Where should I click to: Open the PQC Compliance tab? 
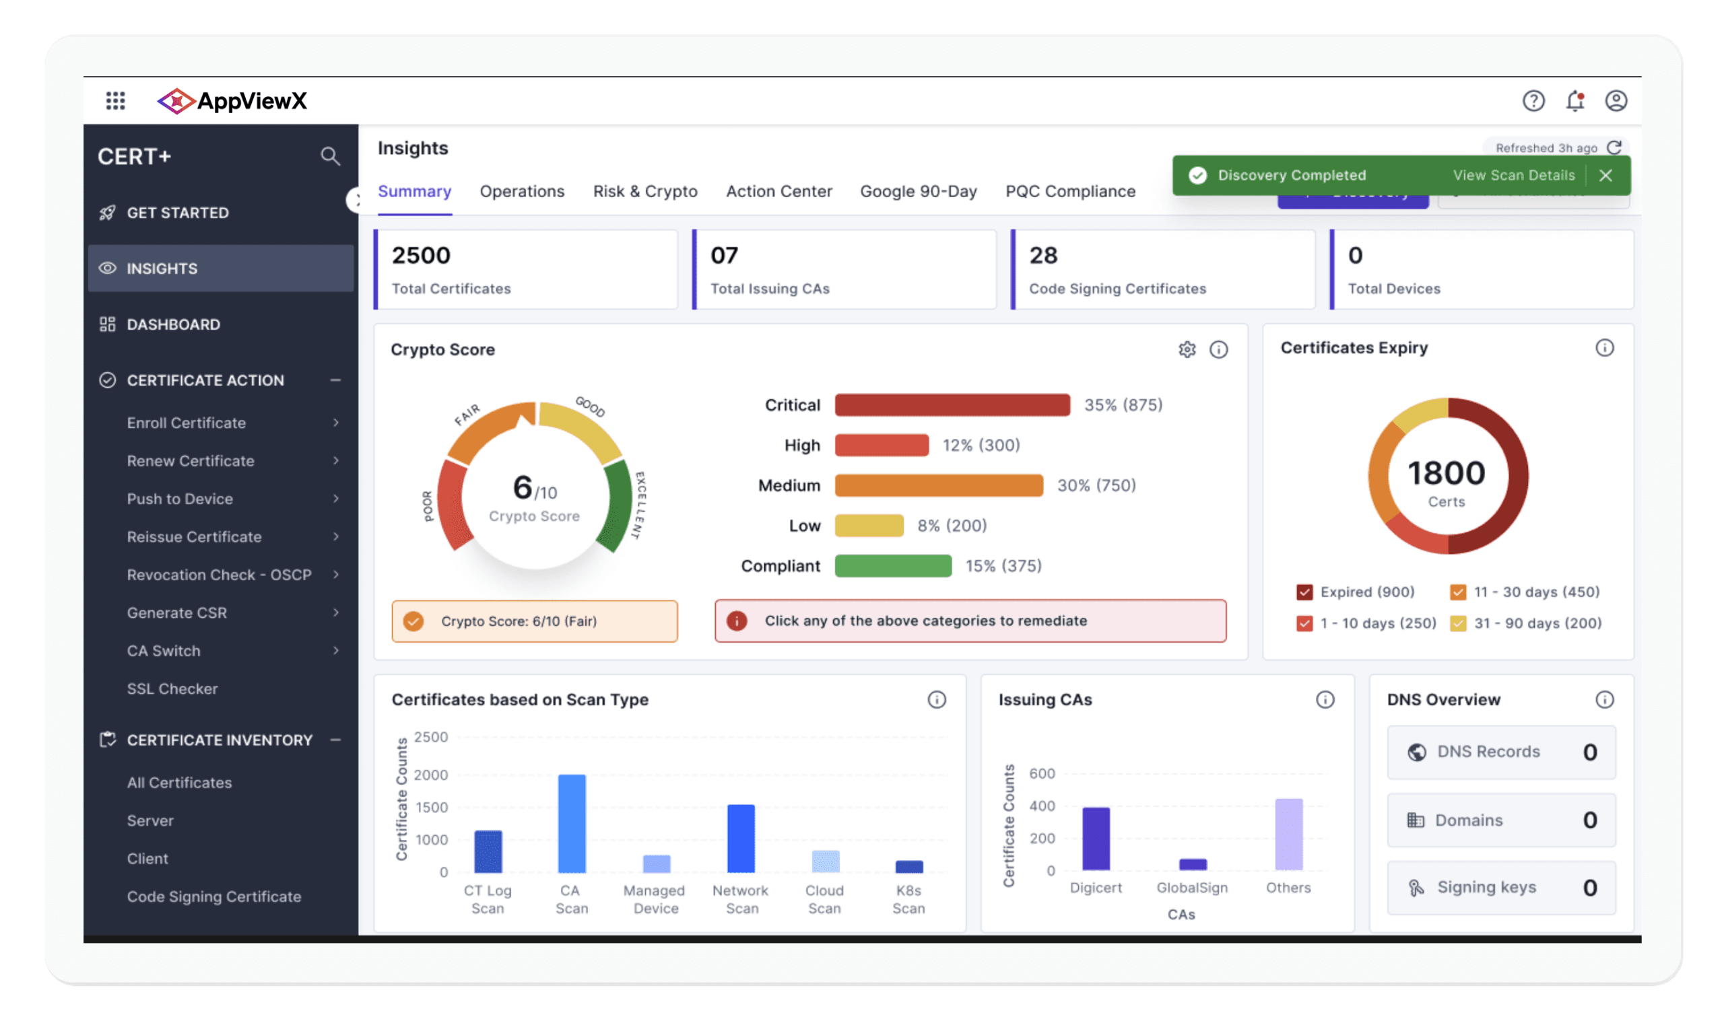(1069, 191)
